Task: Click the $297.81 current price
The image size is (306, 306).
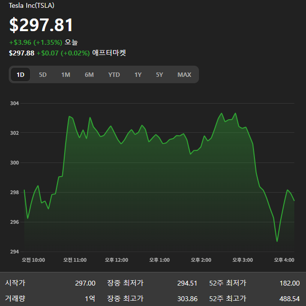Action: 41,25
